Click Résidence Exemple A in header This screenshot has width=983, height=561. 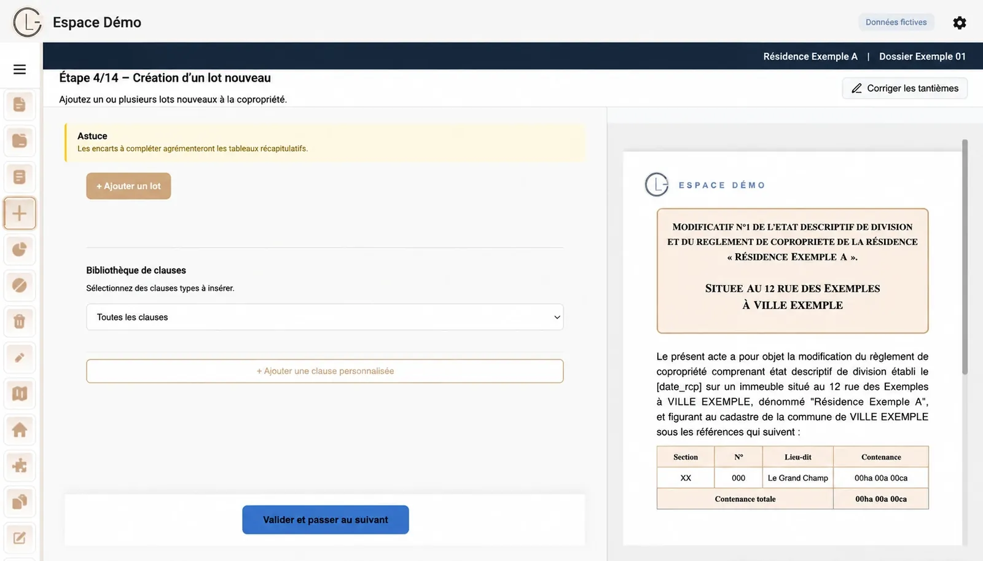coord(810,57)
